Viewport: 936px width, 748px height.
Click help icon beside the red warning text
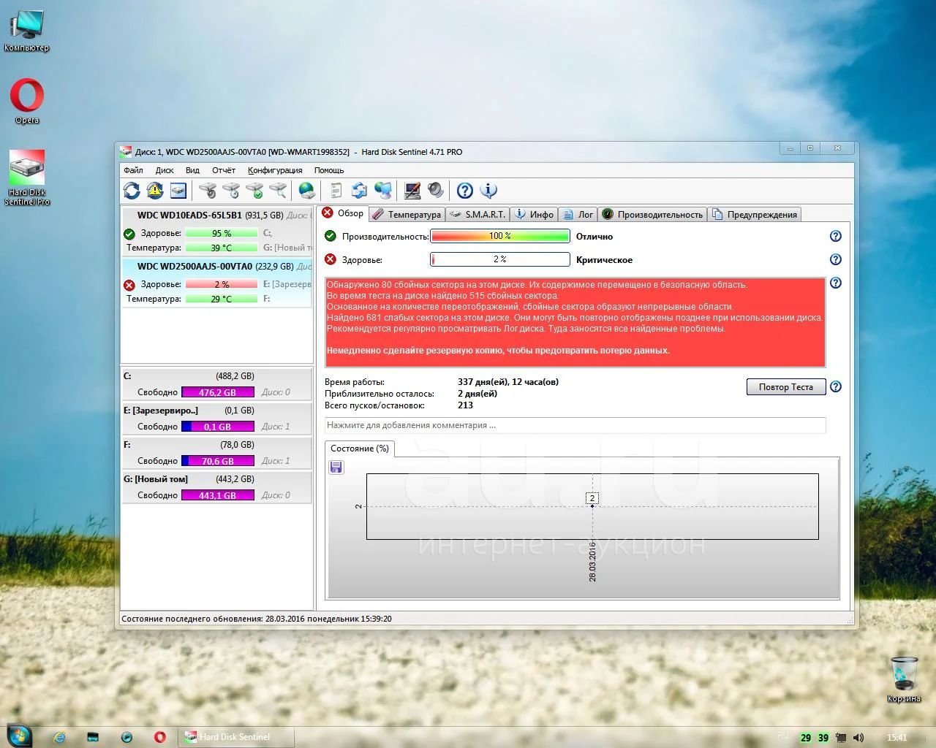pyautogui.click(x=836, y=283)
